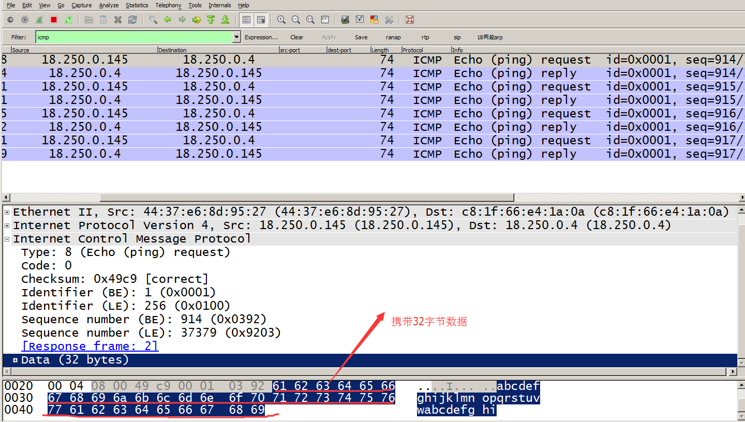745x422 pixels.
Task: Restart the running live capture icon
Action: [x=68, y=20]
